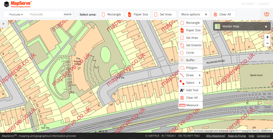The width and height of the screenshot is (273, 139).
Task: Focus the Postcode input field
Action: pos(45,14)
